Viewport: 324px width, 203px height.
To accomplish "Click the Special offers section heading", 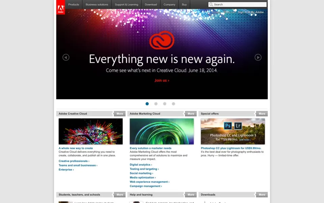I will click(210, 114).
